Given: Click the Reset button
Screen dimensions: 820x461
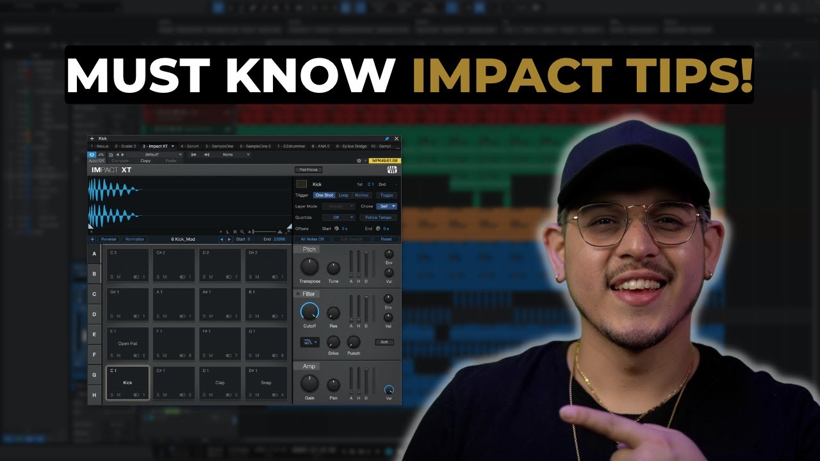Looking at the screenshot, I should (386, 239).
